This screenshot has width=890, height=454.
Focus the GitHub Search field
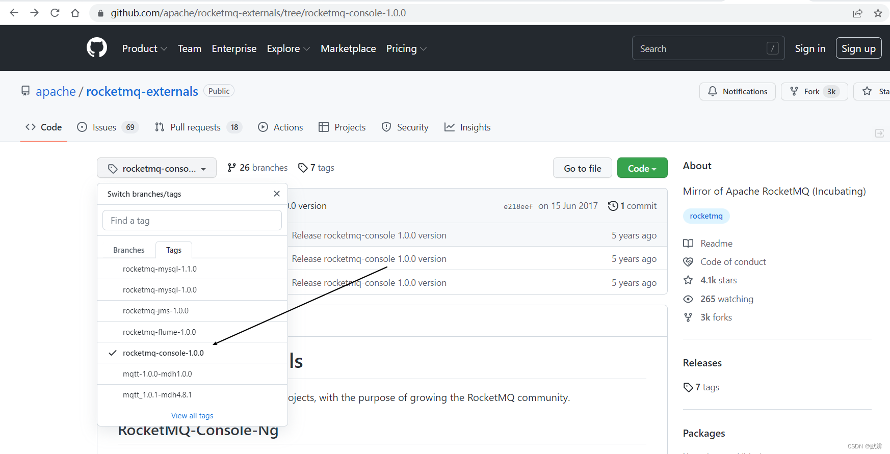tap(708, 48)
